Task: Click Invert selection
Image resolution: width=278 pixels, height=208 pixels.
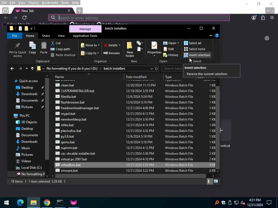Action: (197, 55)
